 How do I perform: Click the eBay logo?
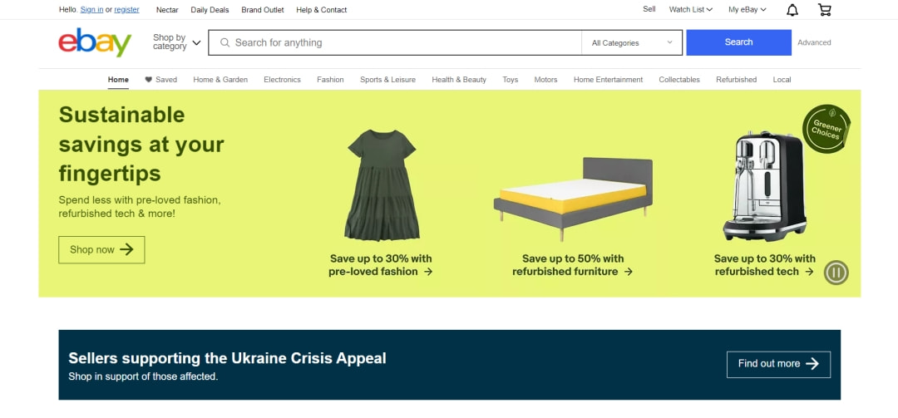pyautogui.click(x=95, y=42)
